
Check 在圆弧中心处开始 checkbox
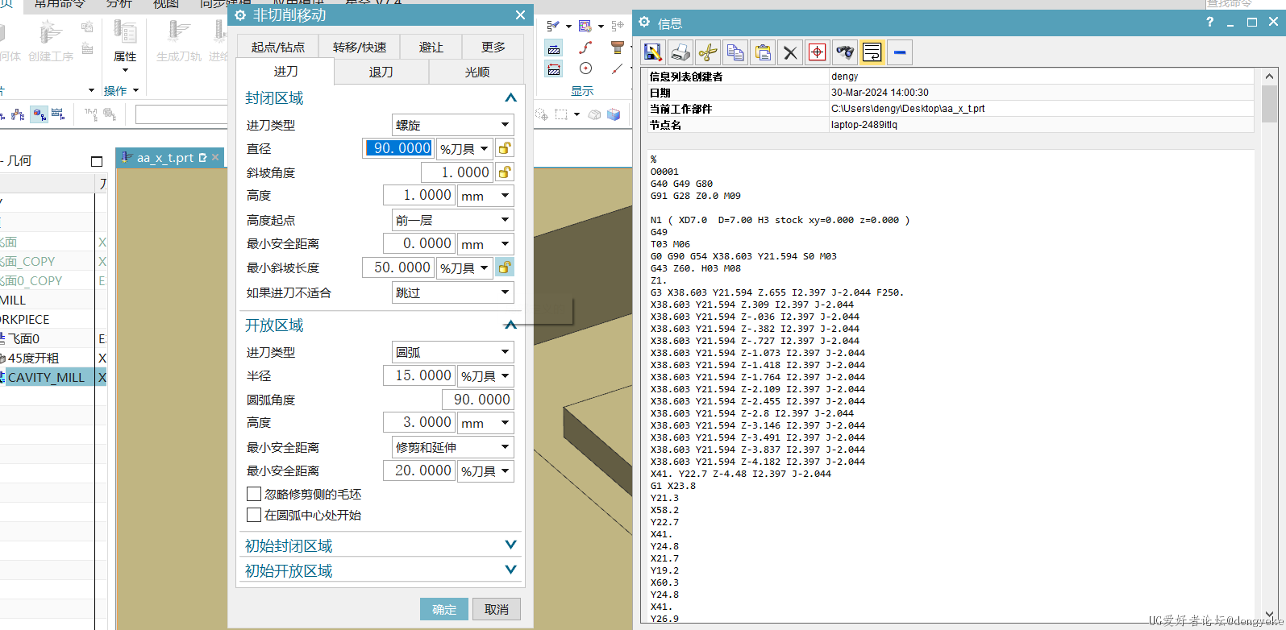pyautogui.click(x=254, y=515)
